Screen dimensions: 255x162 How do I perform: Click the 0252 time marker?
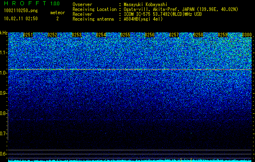[x=53, y=35]
